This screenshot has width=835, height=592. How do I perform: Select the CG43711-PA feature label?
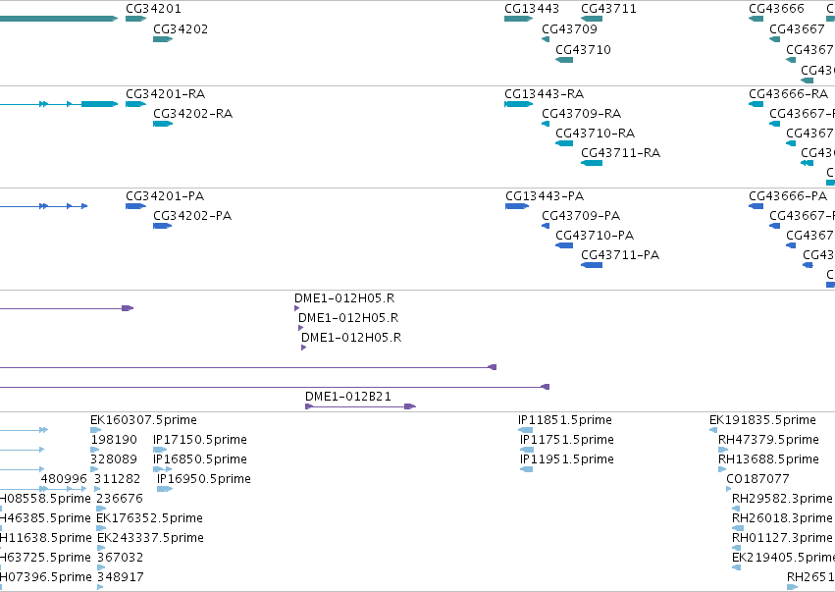[620, 255]
